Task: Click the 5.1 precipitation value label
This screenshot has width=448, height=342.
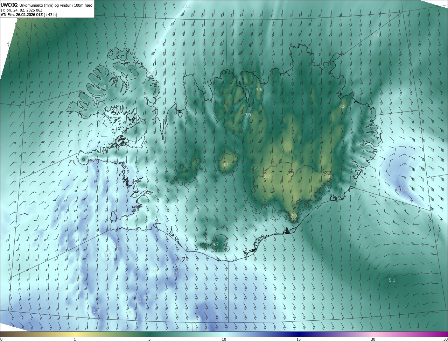Action: tap(392, 280)
